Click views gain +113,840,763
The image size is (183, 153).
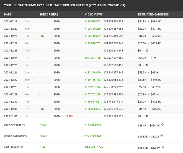point(93,43)
